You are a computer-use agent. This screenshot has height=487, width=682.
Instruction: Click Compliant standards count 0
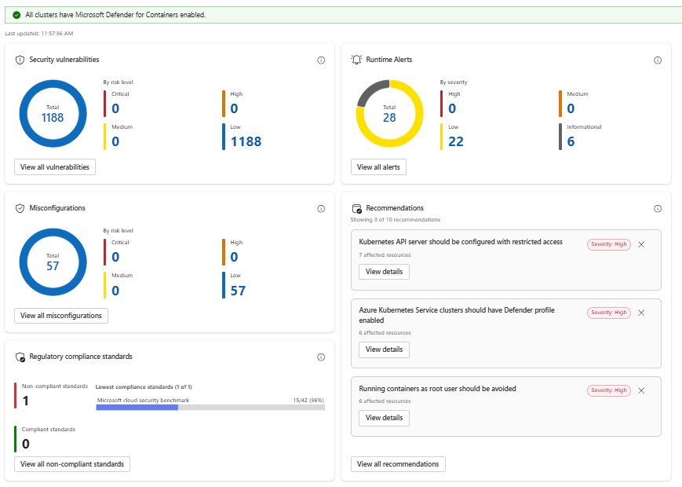click(26, 444)
